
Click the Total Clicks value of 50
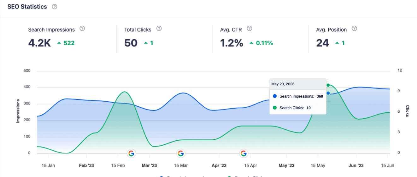click(131, 43)
